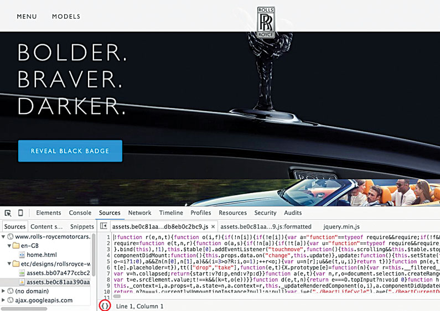The width and height of the screenshot is (440, 311).
Task: Click the Line 1, Column 1 status text
Action: coord(139,306)
